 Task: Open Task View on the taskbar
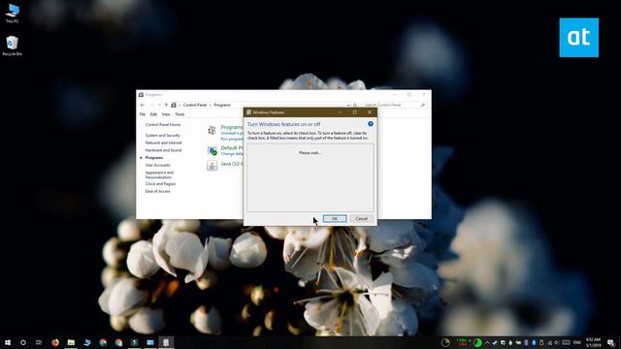39,342
